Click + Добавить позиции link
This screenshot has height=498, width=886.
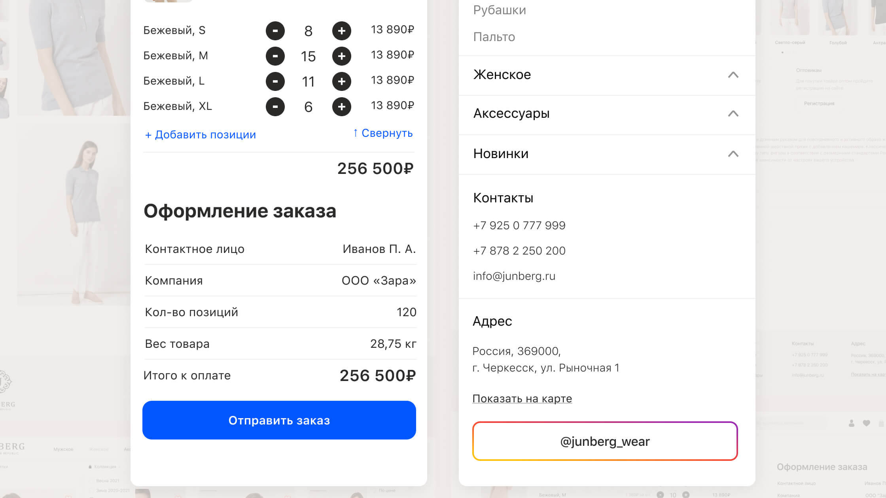click(201, 135)
